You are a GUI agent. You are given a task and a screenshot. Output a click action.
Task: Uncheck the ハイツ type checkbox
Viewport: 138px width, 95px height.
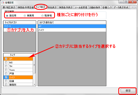(6, 77)
